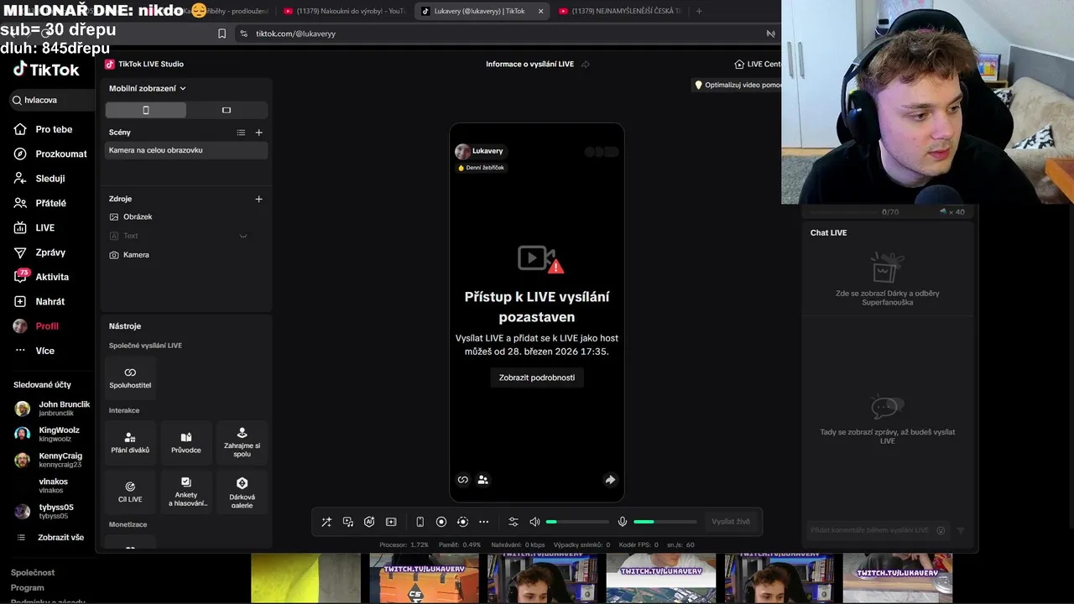1074x604 pixels.
Task: Click the dashed-circle replay capture icon
Action: [x=462, y=522]
